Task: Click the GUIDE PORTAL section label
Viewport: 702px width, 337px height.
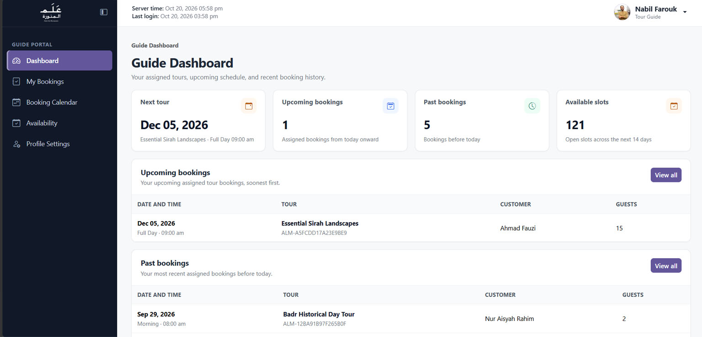Action: tap(32, 45)
